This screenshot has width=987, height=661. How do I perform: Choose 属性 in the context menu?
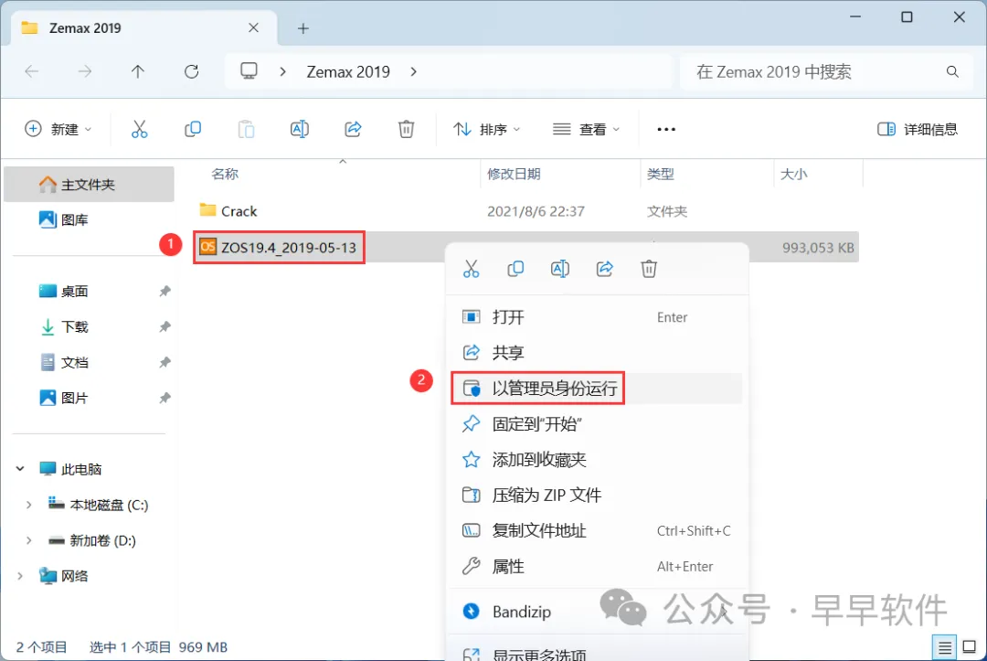click(x=597, y=566)
